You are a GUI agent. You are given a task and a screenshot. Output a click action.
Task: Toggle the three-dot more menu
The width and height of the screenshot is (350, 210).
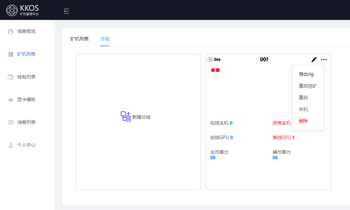click(324, 60)
